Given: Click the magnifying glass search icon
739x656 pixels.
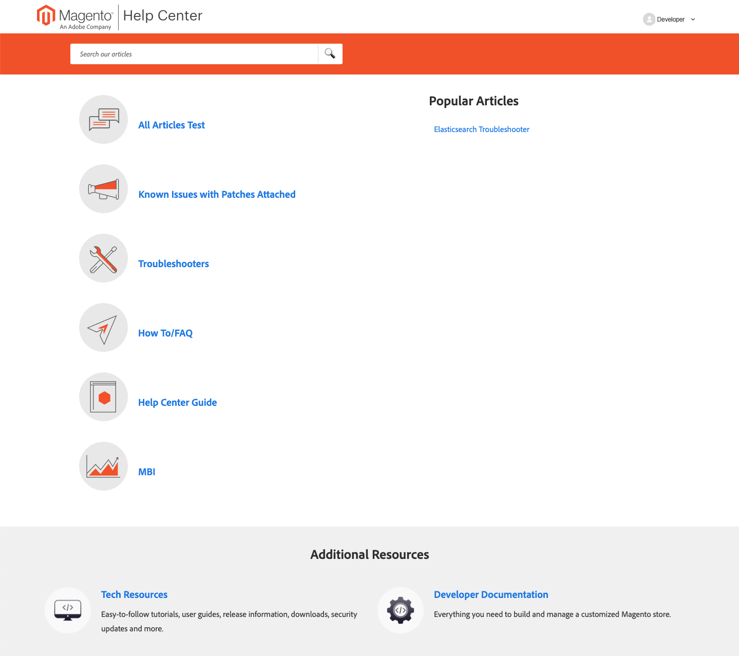Looking at the screenshot, I should coord(330,53).
